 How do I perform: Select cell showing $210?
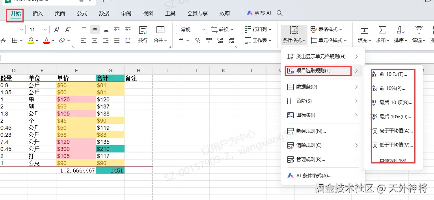(110, 149)
